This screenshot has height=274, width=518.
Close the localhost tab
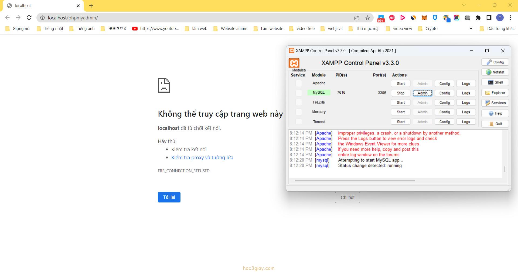pos(78,6)
